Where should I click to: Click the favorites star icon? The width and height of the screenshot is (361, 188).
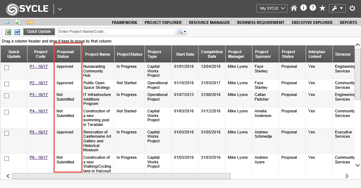(x=322, y=8)
